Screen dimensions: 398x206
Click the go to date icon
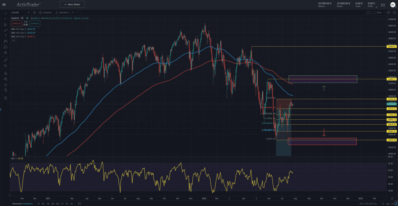79,204
